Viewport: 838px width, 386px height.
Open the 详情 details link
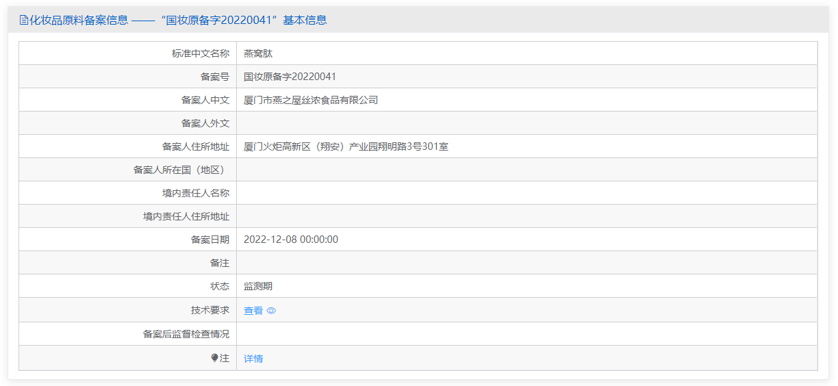[253, 359]
